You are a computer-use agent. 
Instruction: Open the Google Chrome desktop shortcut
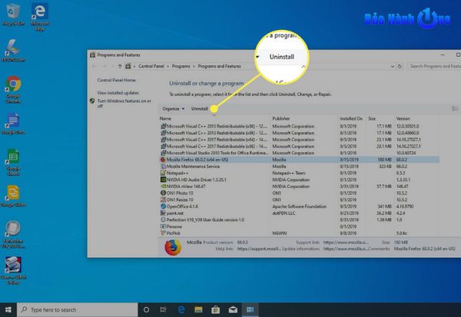click(x=12, y=84)
